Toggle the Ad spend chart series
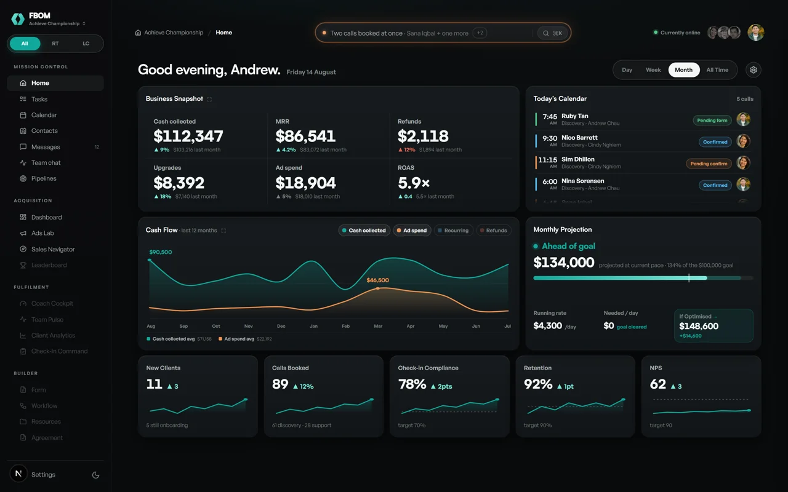788x492 pixels. click(x=412, y=231)
